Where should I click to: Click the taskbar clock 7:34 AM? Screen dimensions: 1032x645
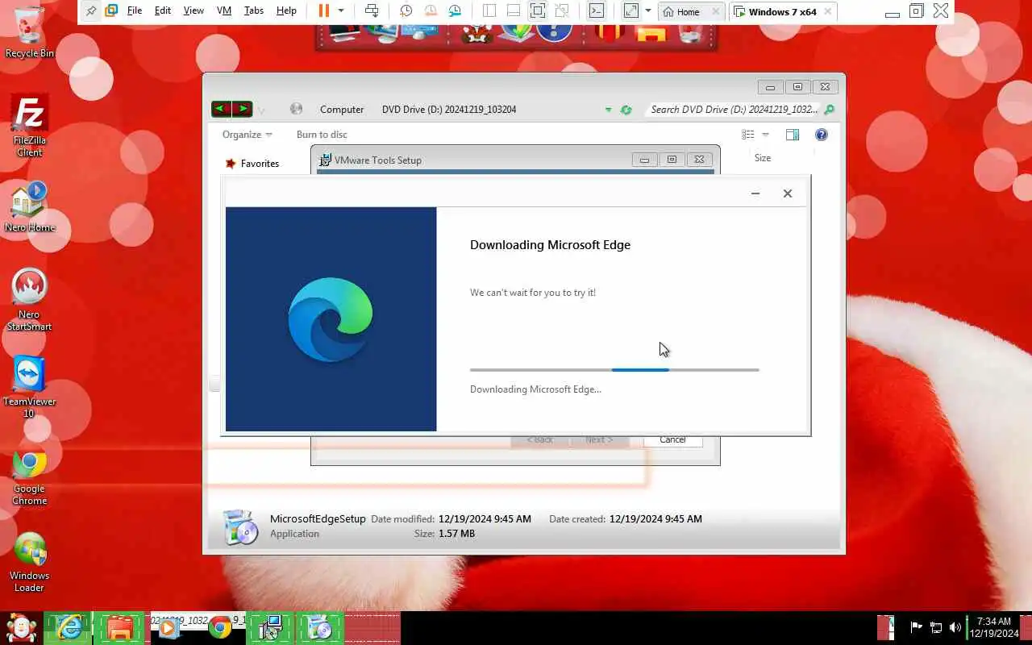994,627
